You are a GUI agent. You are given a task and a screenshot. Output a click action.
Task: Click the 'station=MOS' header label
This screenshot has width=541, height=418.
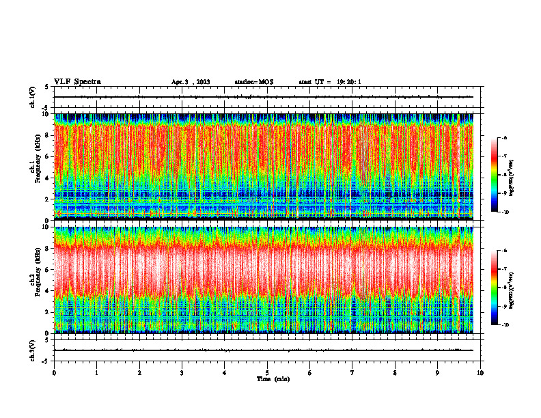[x=254, y=82]
